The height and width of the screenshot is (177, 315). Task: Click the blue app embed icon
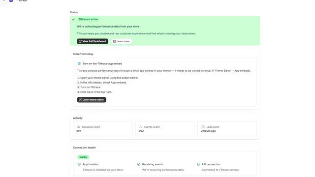click(79, 63)
